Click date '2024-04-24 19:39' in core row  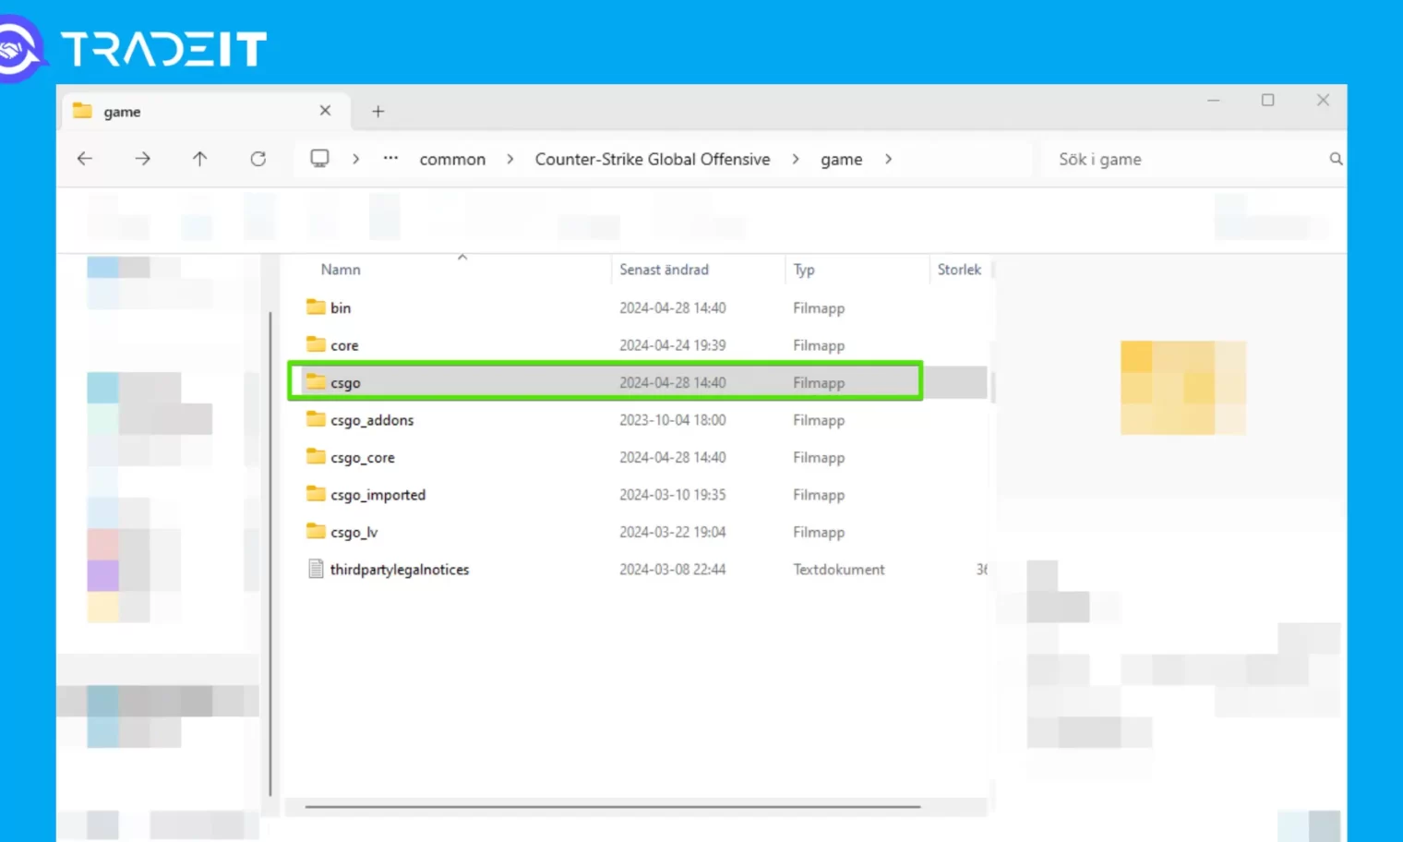pyautogui.click(x=672, y=345)
